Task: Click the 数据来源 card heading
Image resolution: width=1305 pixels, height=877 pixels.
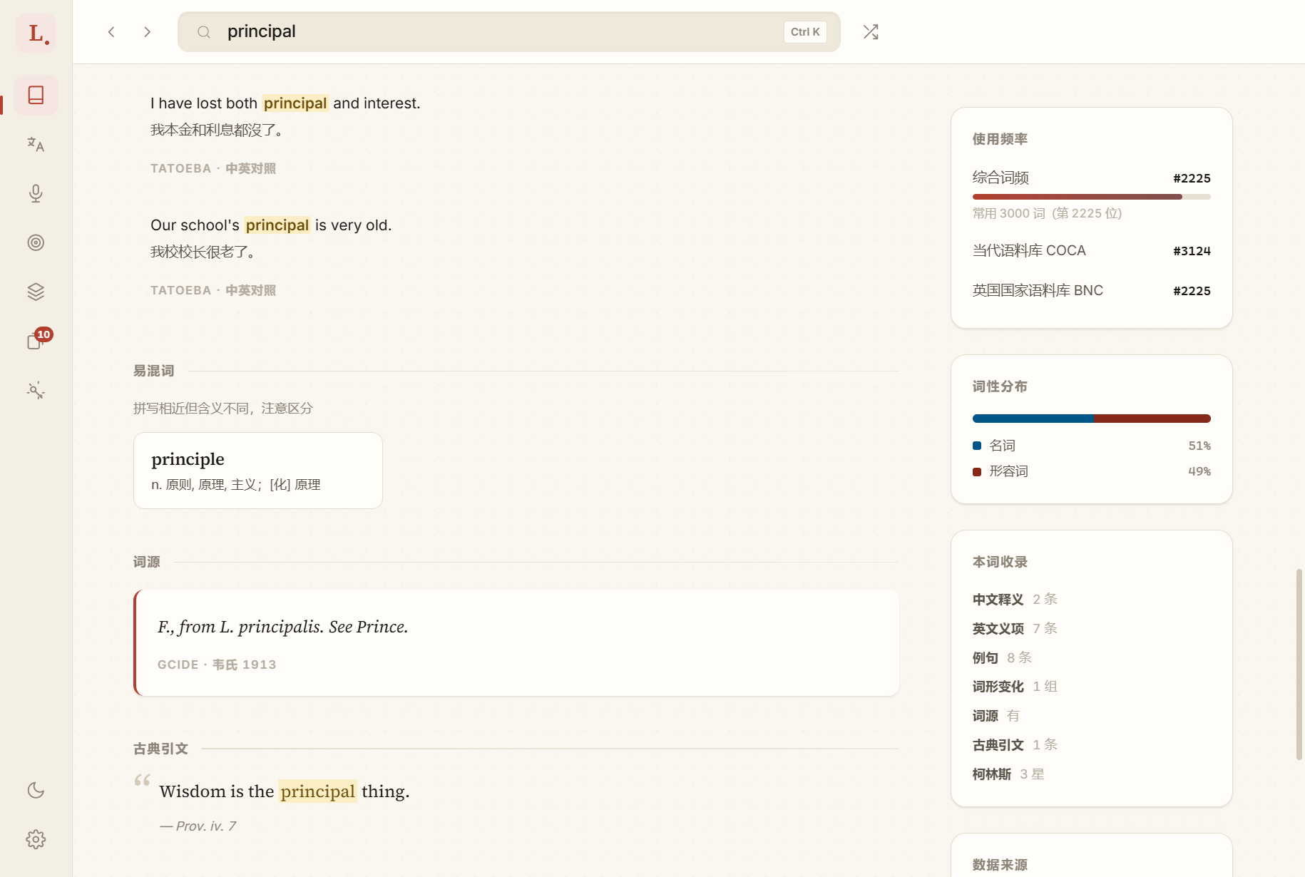Action: (x=1000, y=865)
